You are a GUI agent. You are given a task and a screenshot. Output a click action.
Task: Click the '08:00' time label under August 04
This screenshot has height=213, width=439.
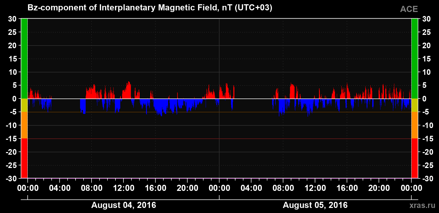92,188
